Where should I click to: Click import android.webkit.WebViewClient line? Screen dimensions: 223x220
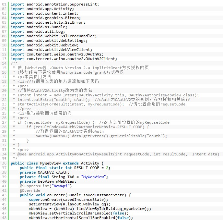tap(52, 50)
